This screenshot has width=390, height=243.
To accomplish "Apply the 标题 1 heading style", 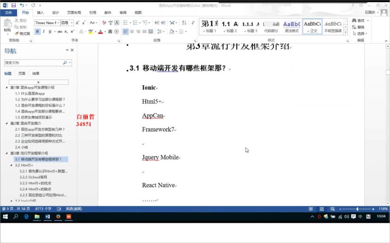I will coord(210,26).
